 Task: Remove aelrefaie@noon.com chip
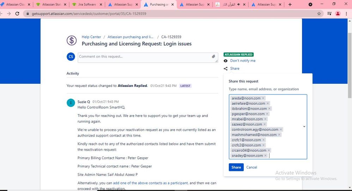(x=268, y=103)
